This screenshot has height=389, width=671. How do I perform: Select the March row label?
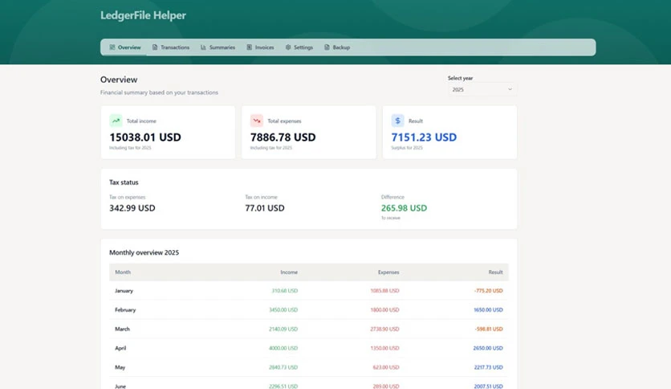click(x=122, y=329)
